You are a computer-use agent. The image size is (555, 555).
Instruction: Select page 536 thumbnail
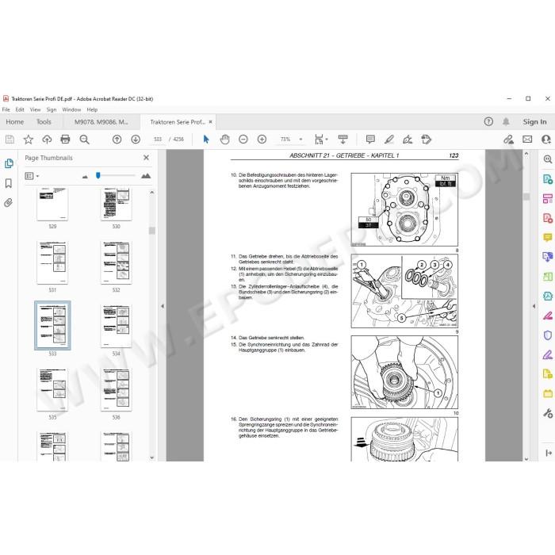pyautogui.click(x=116, y=389)
